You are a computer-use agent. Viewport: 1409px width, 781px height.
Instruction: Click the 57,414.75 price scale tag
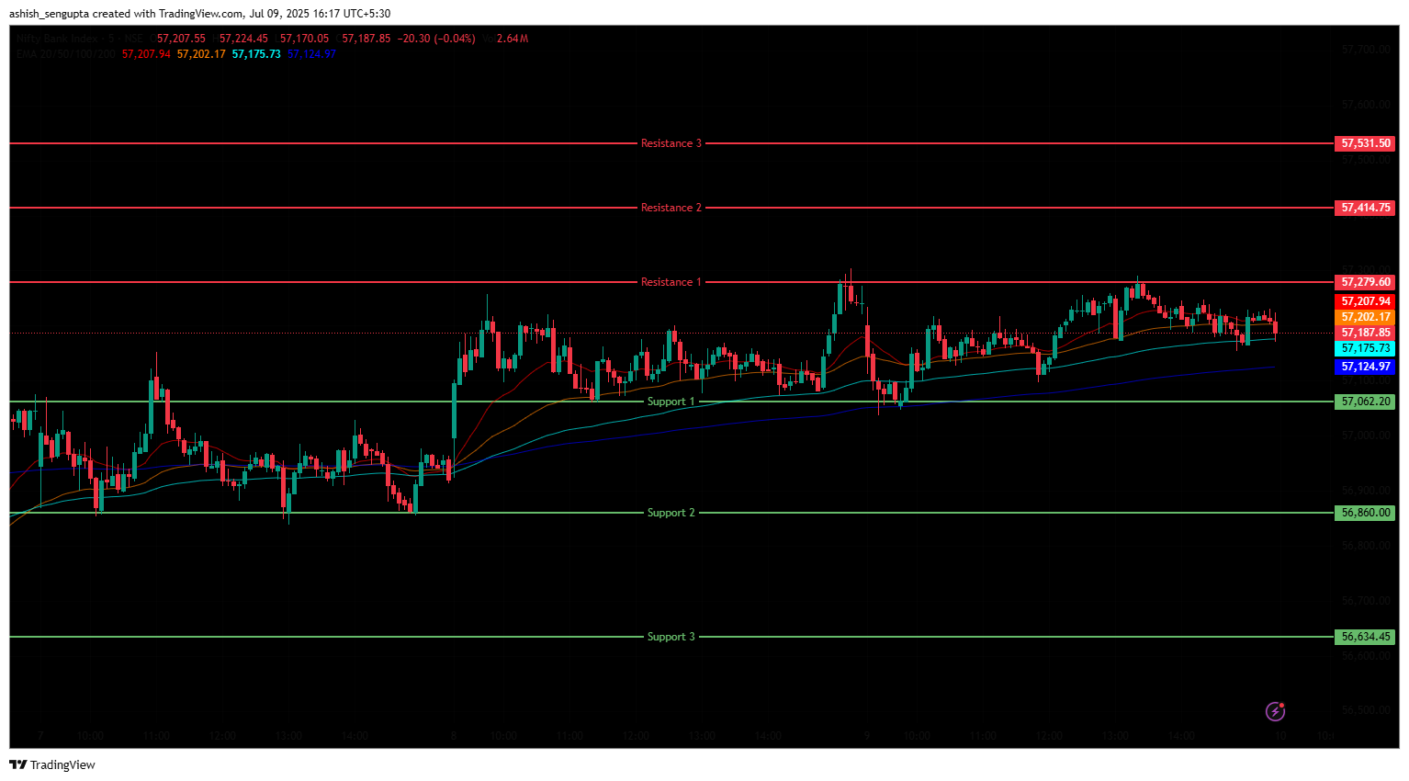1365,208
